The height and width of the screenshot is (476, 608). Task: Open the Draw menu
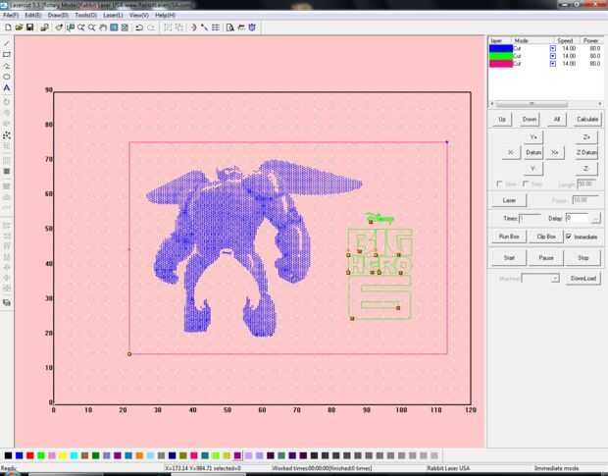[x=58, y=15]
